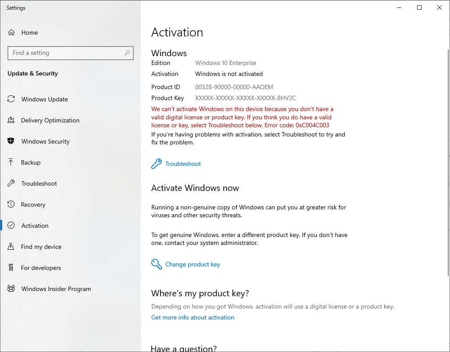Select Activation in the sidebar
The height and width of the screenshot is (352, 450).
70,226
